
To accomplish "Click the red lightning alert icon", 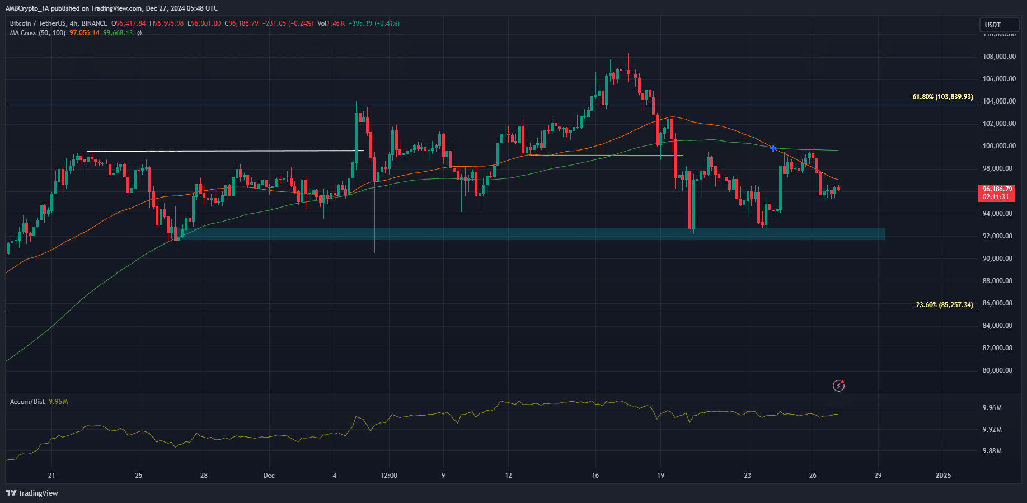I will (838, 386).
